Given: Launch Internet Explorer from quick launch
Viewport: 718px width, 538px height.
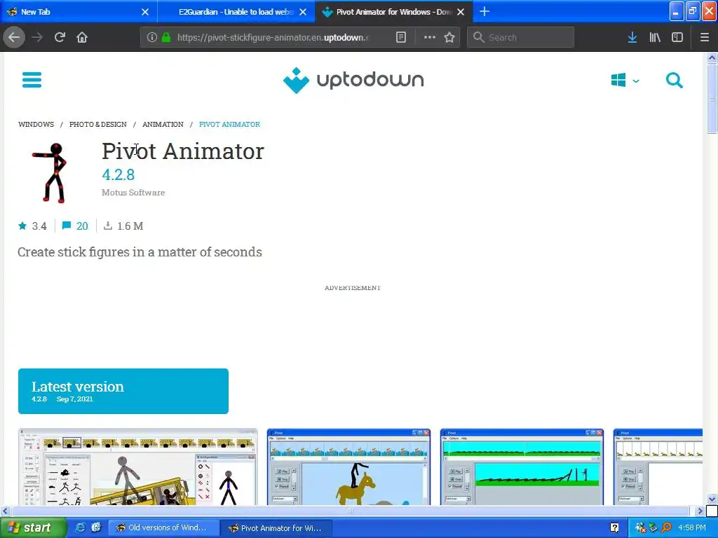Looking at the screenshot, I should coord(80,528).
